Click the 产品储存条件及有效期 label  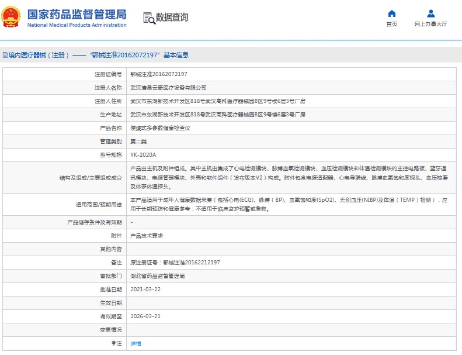point(94,222)
